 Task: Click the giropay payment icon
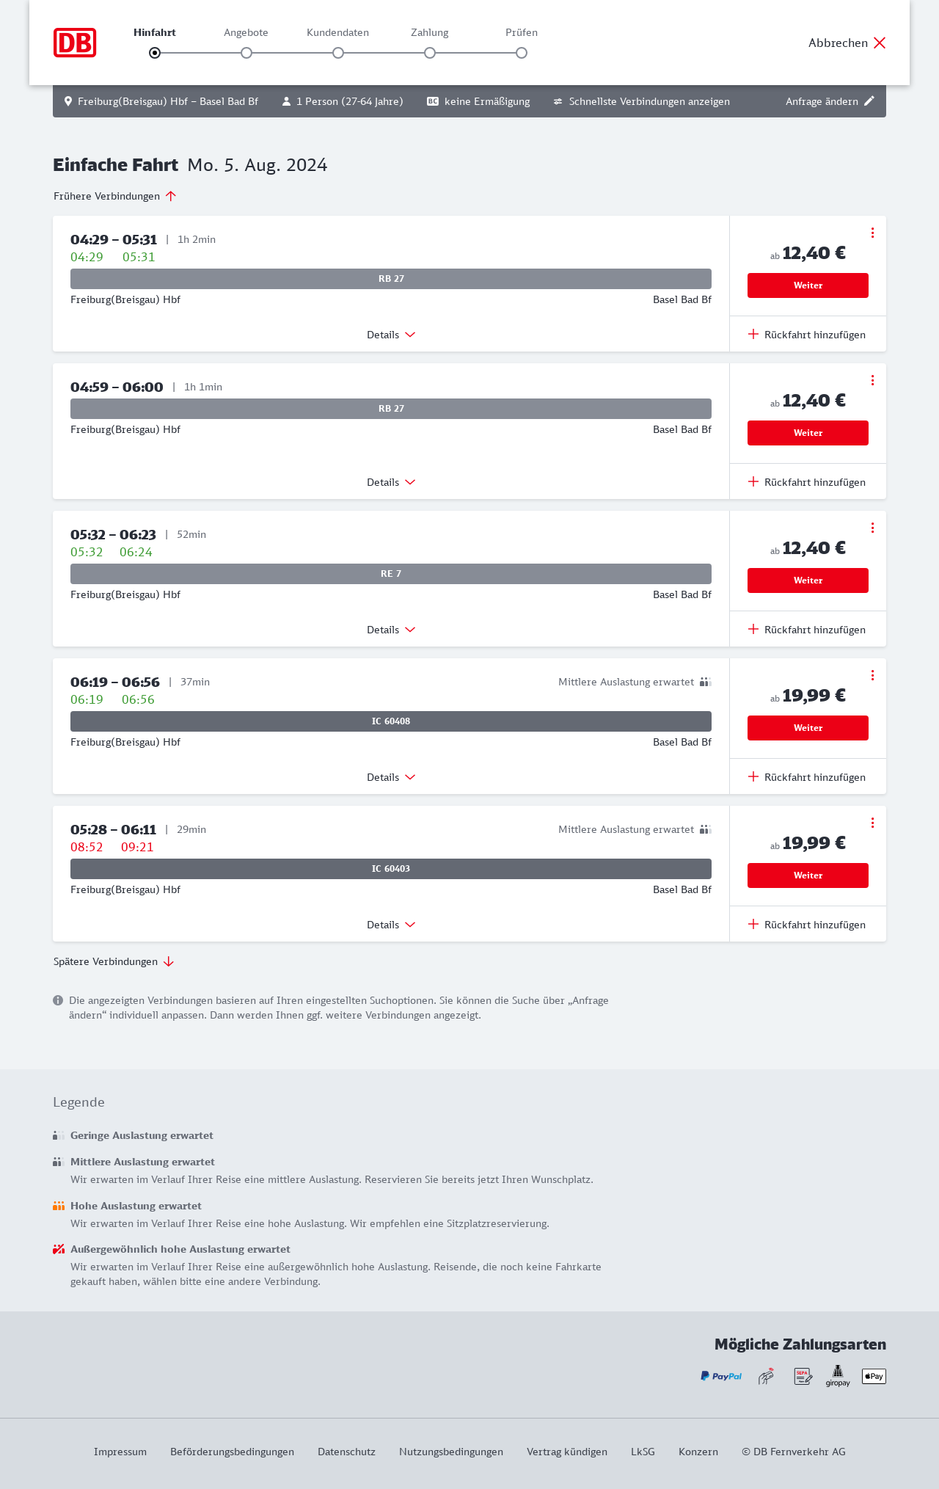pyautogui.click(x=838, y=1376)
